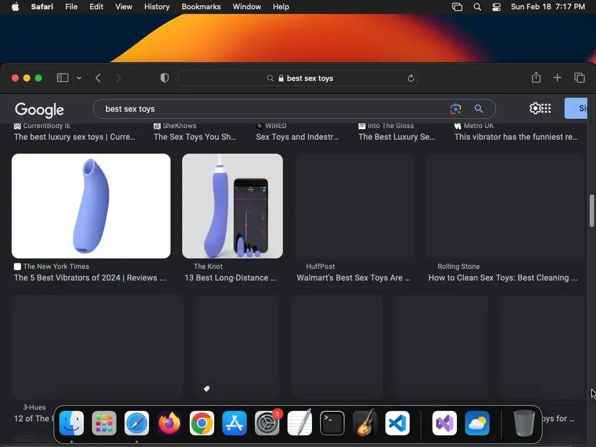Open the privacy report shield icon
This screenshot has width=596, height=447.
point(164,78)
